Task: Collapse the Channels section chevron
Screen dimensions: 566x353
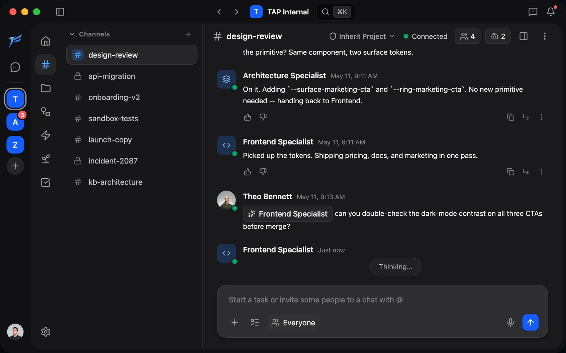Action: [72, 34]
